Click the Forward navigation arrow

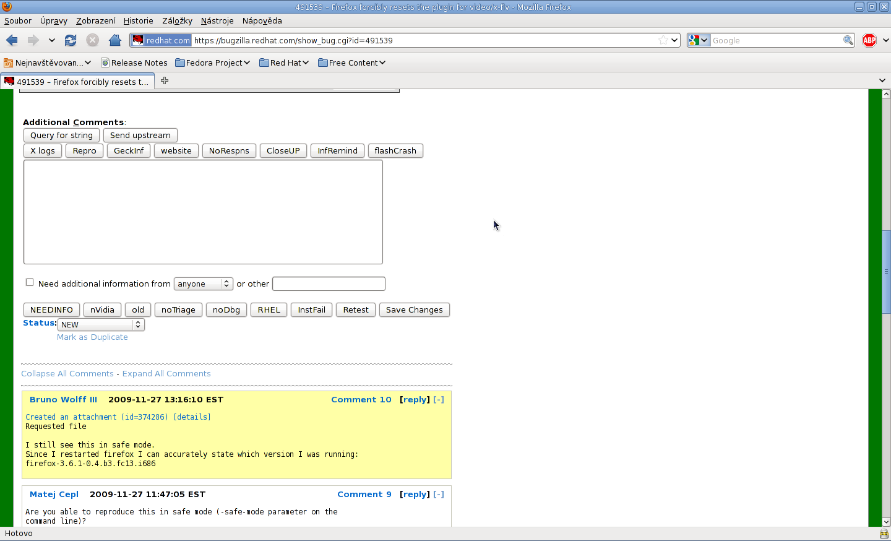[33, 40]
